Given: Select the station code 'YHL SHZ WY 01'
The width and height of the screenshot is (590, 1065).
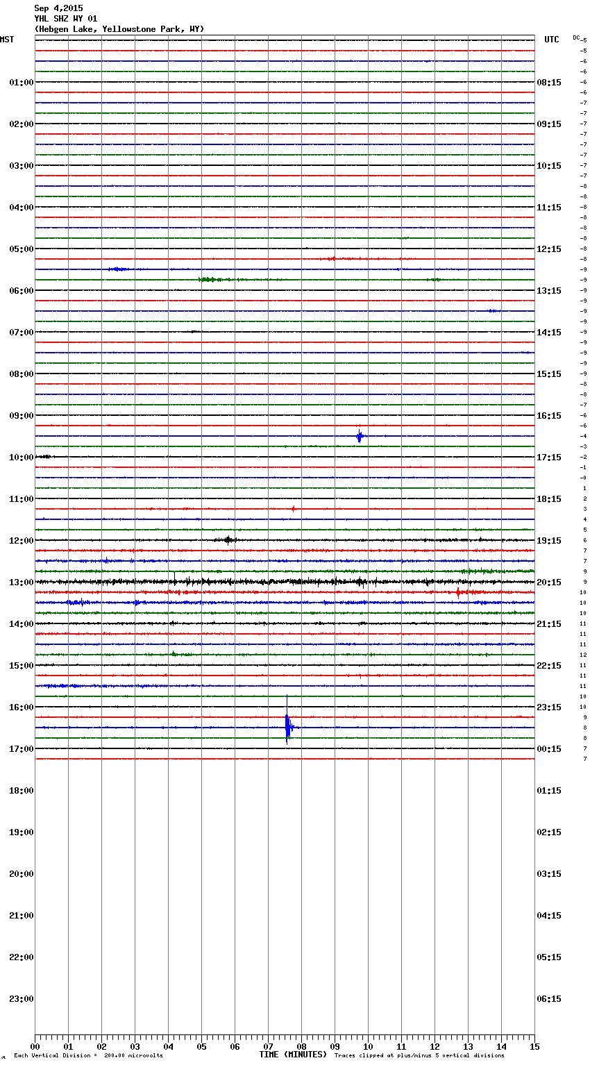Looking at the screenshot, I should 66,19.
